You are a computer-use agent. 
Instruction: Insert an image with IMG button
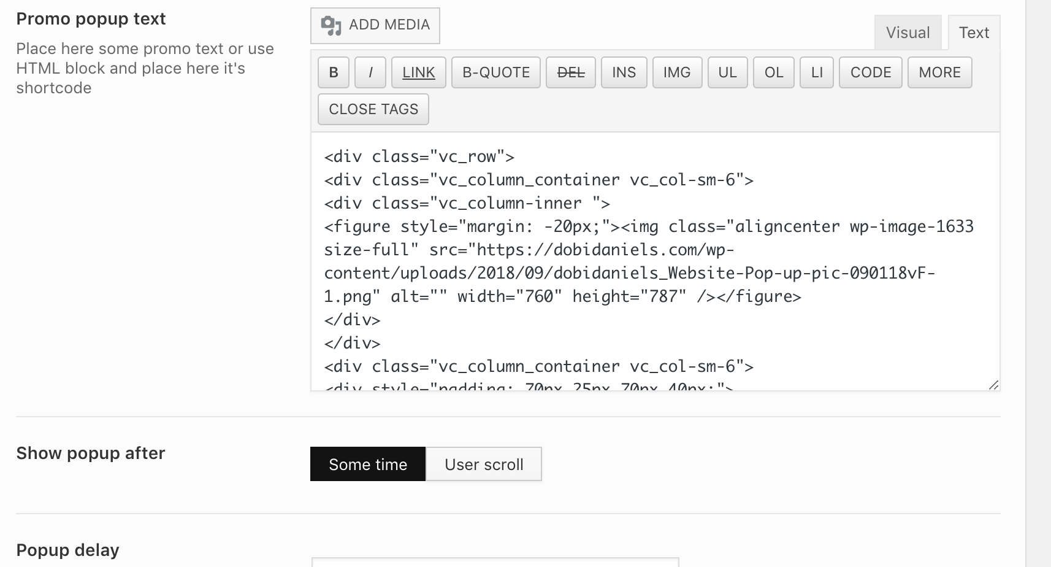pyautogui.click(x=677, y=72)
